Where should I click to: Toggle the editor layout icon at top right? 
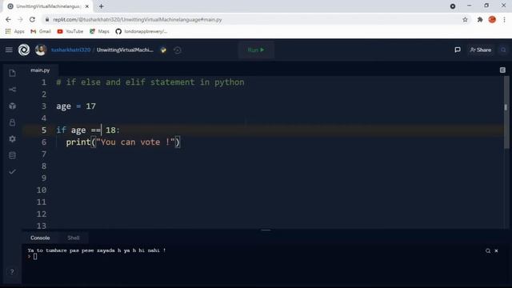pyautogui.click(x=502, y=70)
